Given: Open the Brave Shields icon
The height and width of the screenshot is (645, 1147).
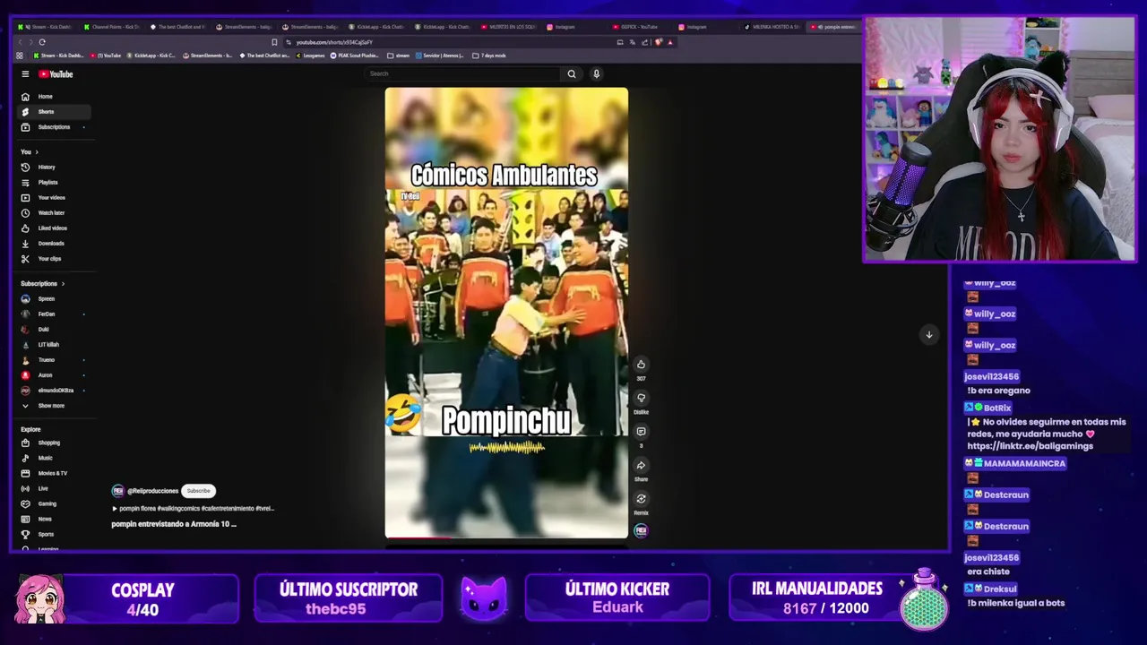Looking at the screenshot, I should [x=659, y=42].
